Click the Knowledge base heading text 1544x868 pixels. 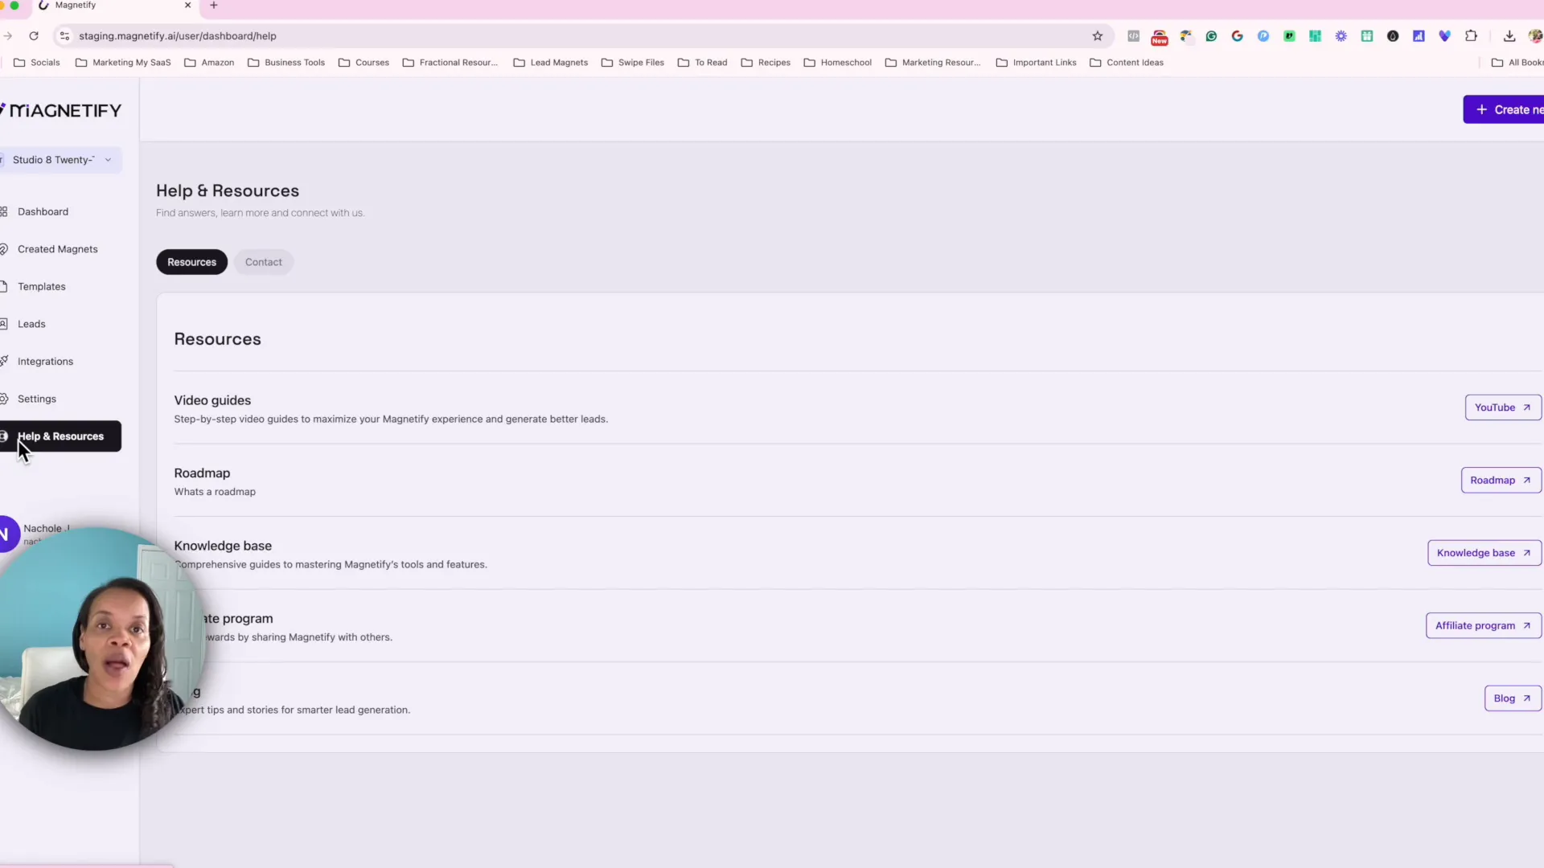click(223, 546)
